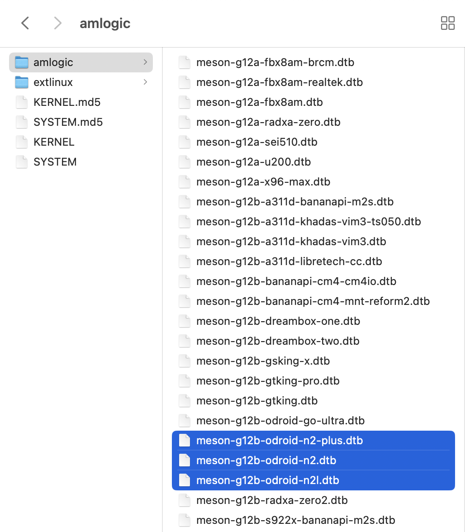Click icon of meson-g12a-radxa-zero.dtb
The width and height of the screenshot is (465, 532).
[185, 122]
